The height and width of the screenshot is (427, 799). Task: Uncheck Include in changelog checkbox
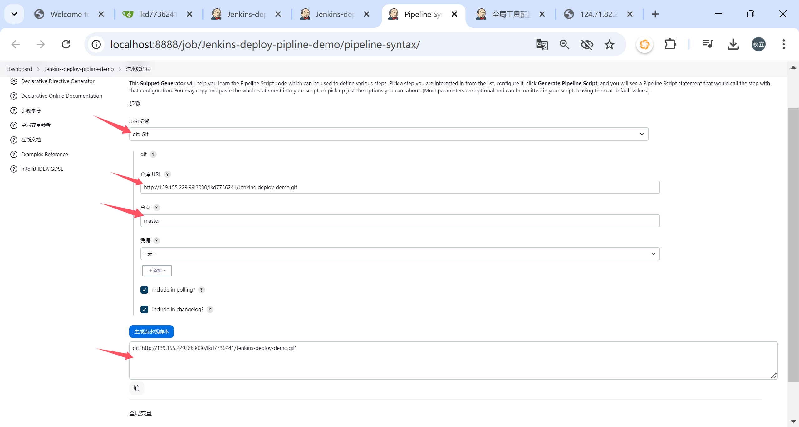pos(144,309)
